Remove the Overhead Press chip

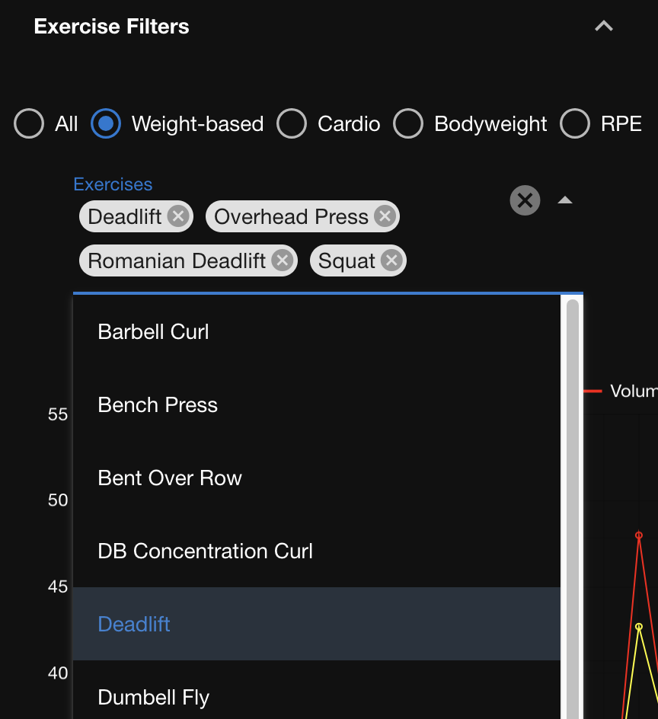(x=385, y=217)
